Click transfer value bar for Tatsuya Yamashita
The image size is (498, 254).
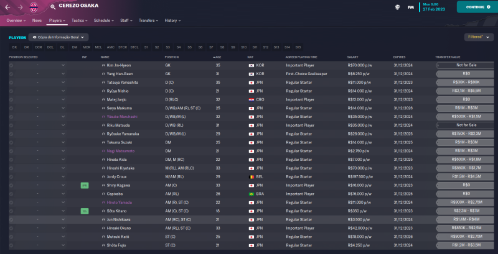click(462, 82)
